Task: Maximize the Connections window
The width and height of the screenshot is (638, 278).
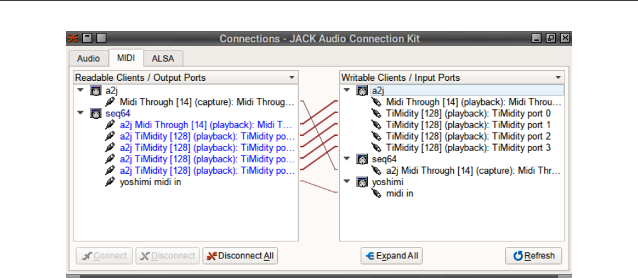Action: [551, 38]
